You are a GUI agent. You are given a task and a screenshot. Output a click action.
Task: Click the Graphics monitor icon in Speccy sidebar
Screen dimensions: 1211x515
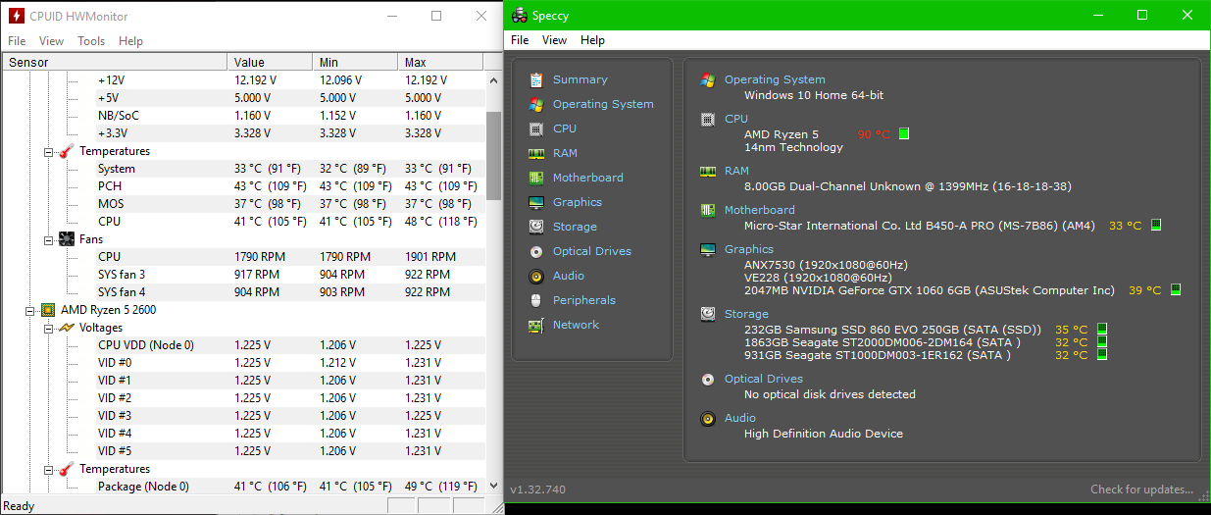coord(536,202)
